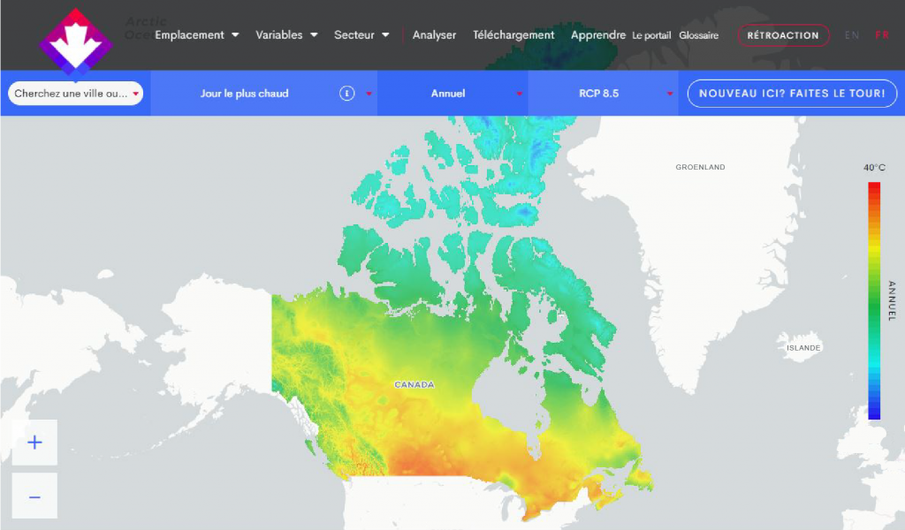Zoom in with the plus button
Viewport: 905px width, 530px height.
(34, 443)
